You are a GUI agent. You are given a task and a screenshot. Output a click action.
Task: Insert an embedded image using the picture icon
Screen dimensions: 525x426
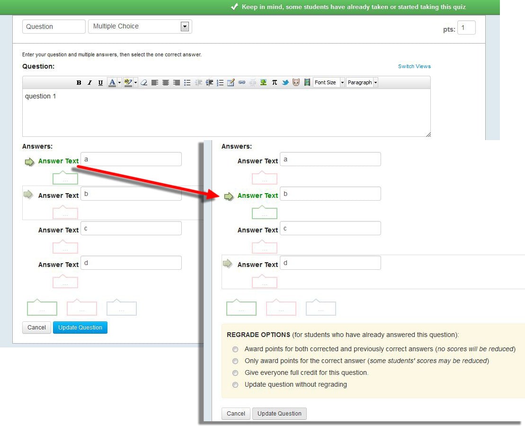coord(264,82)
